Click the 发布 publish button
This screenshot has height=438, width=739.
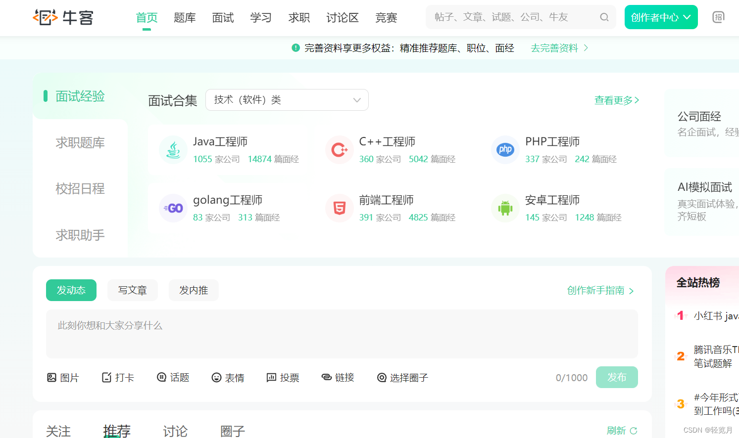(x=617, y=377)
